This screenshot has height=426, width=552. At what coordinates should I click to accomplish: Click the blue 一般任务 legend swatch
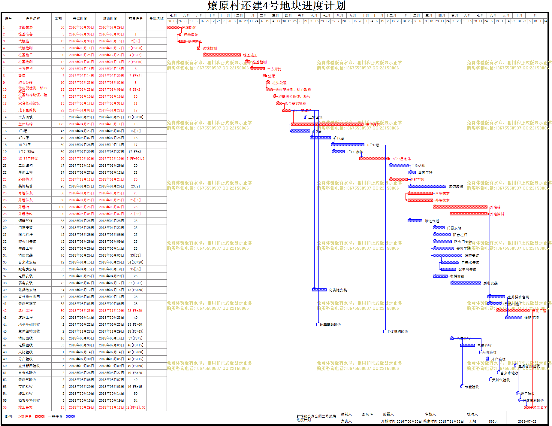pyautogui.click(x=71, y=417)
